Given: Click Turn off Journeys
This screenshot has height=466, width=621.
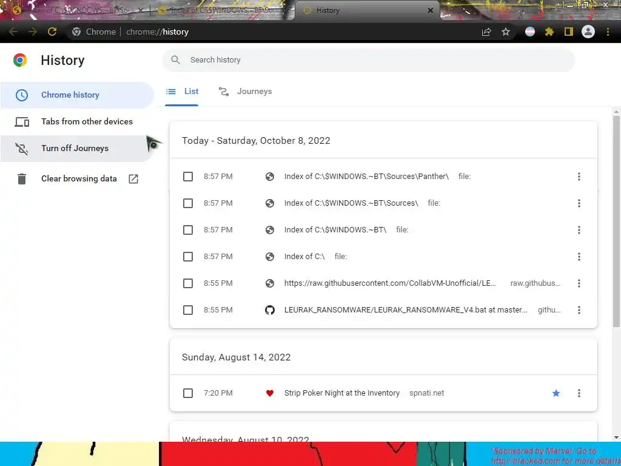Looking at the screenshot, I should point(77,148).
